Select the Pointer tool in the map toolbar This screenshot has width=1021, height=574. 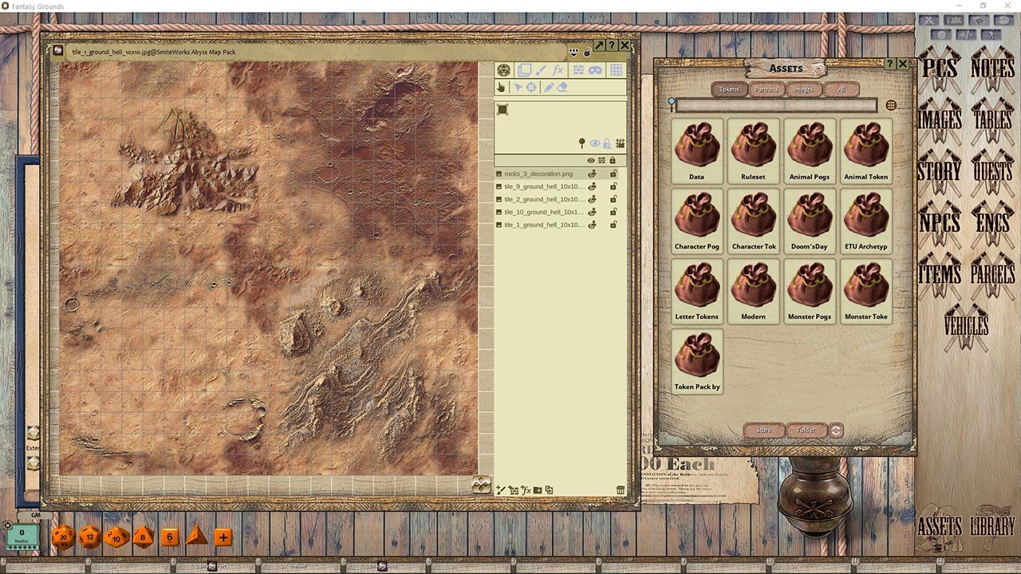[x=518, y=86]
